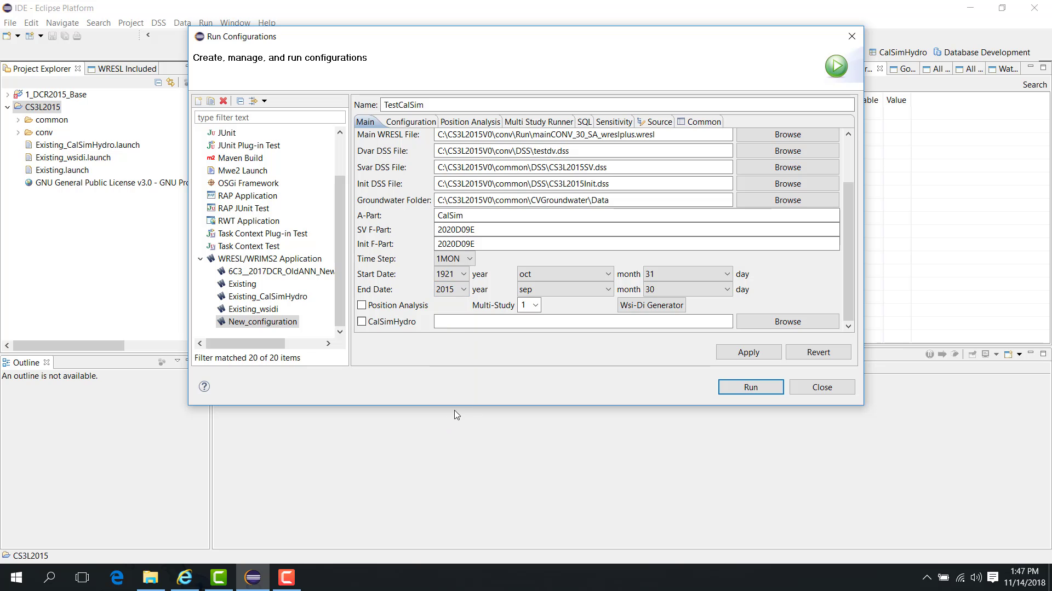Open the Navigate menu
Image resolution: width=1052 pixels, height=591 pixels.
(x=62, y=23)
